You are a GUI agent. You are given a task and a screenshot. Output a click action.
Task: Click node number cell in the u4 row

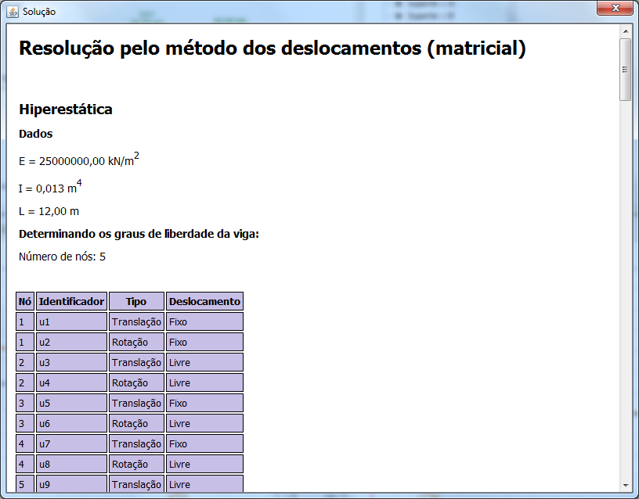[25, 382]
